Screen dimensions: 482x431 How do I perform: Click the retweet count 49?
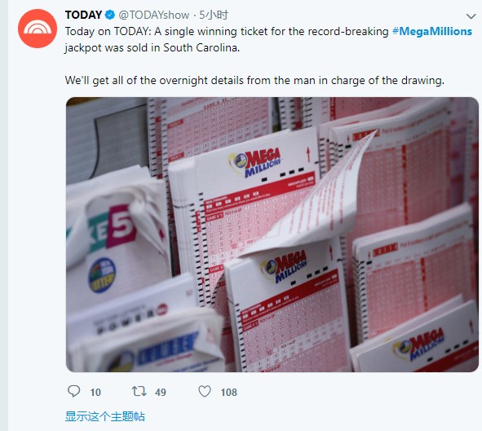pos(161,393)
